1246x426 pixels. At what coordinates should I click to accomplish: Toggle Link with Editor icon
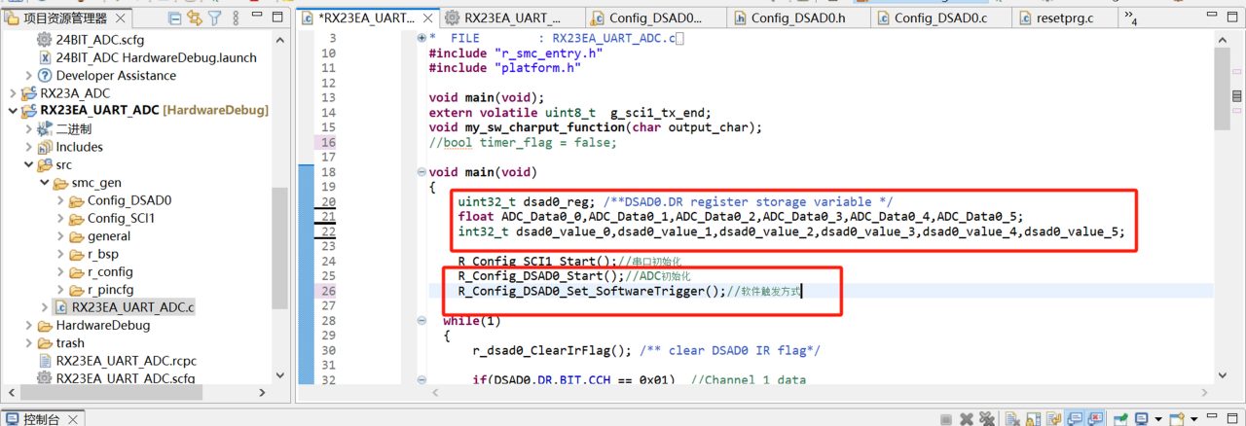click(195, 18)
